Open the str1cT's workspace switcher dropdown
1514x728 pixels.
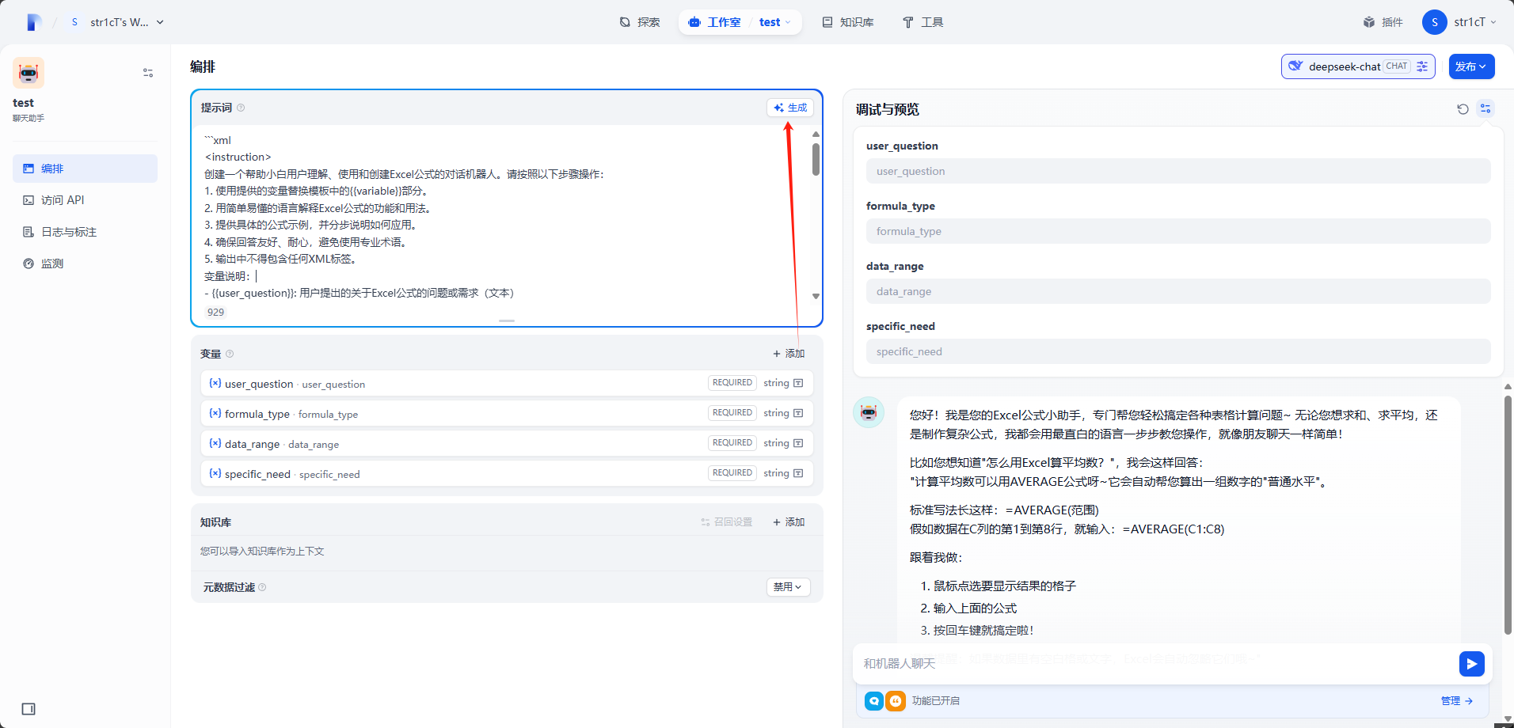point(117,22)
